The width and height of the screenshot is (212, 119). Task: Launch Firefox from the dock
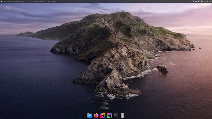(x=96, y=116)
